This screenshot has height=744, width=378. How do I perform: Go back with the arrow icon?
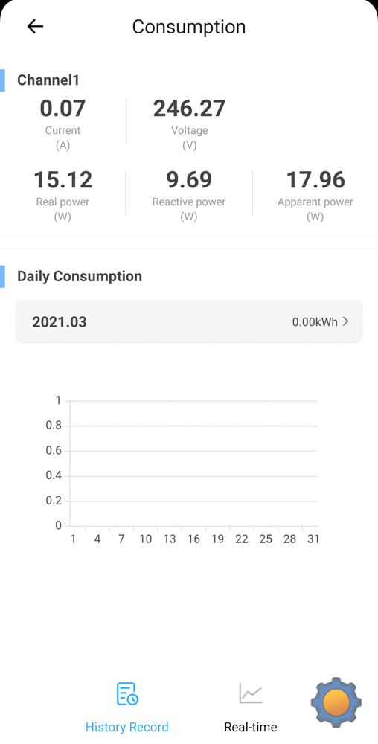coord(35,27)
